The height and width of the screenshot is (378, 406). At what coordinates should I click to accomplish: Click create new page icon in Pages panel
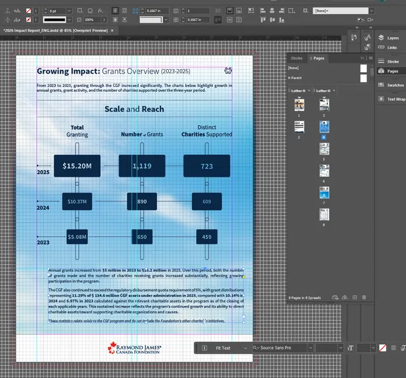(x=355, y=297)
